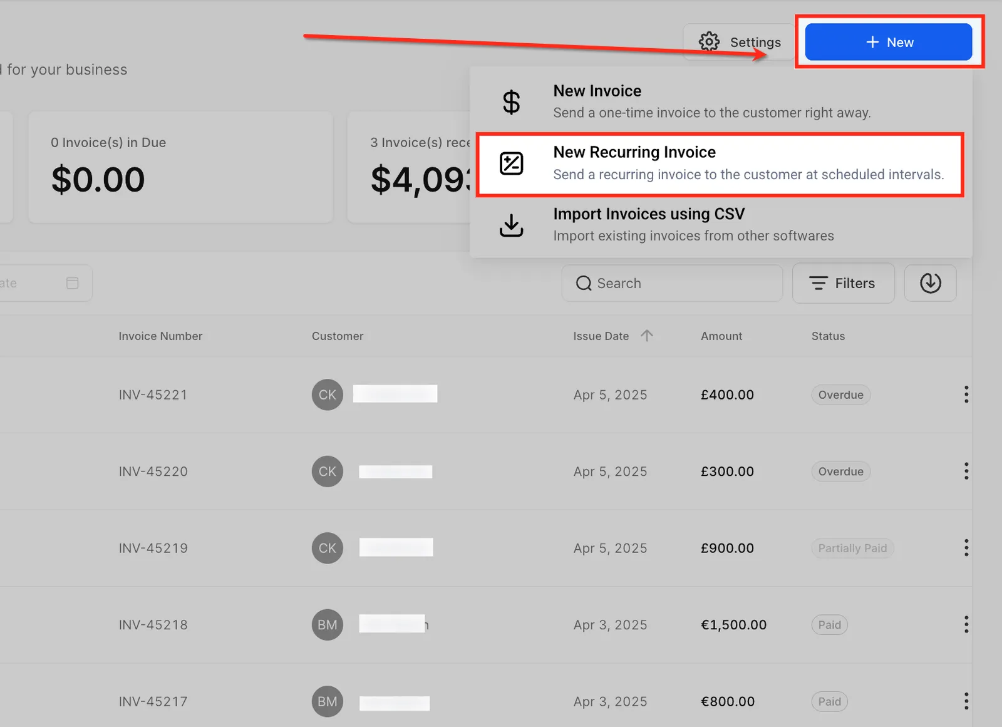Click the circular download export icon
This screenshot has width=1002, height=727.
pyautogui.click(x=930, y=283)
